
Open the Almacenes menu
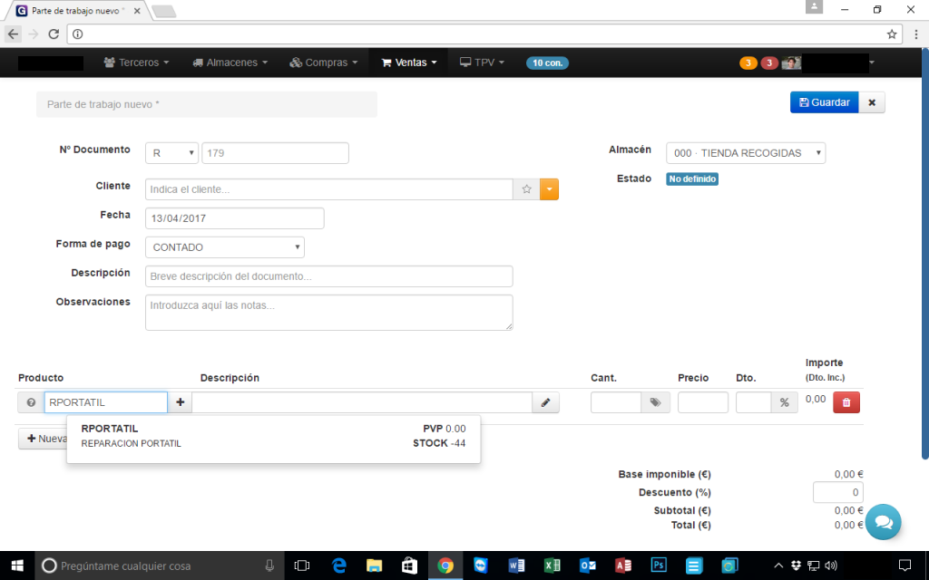(230, 63)
